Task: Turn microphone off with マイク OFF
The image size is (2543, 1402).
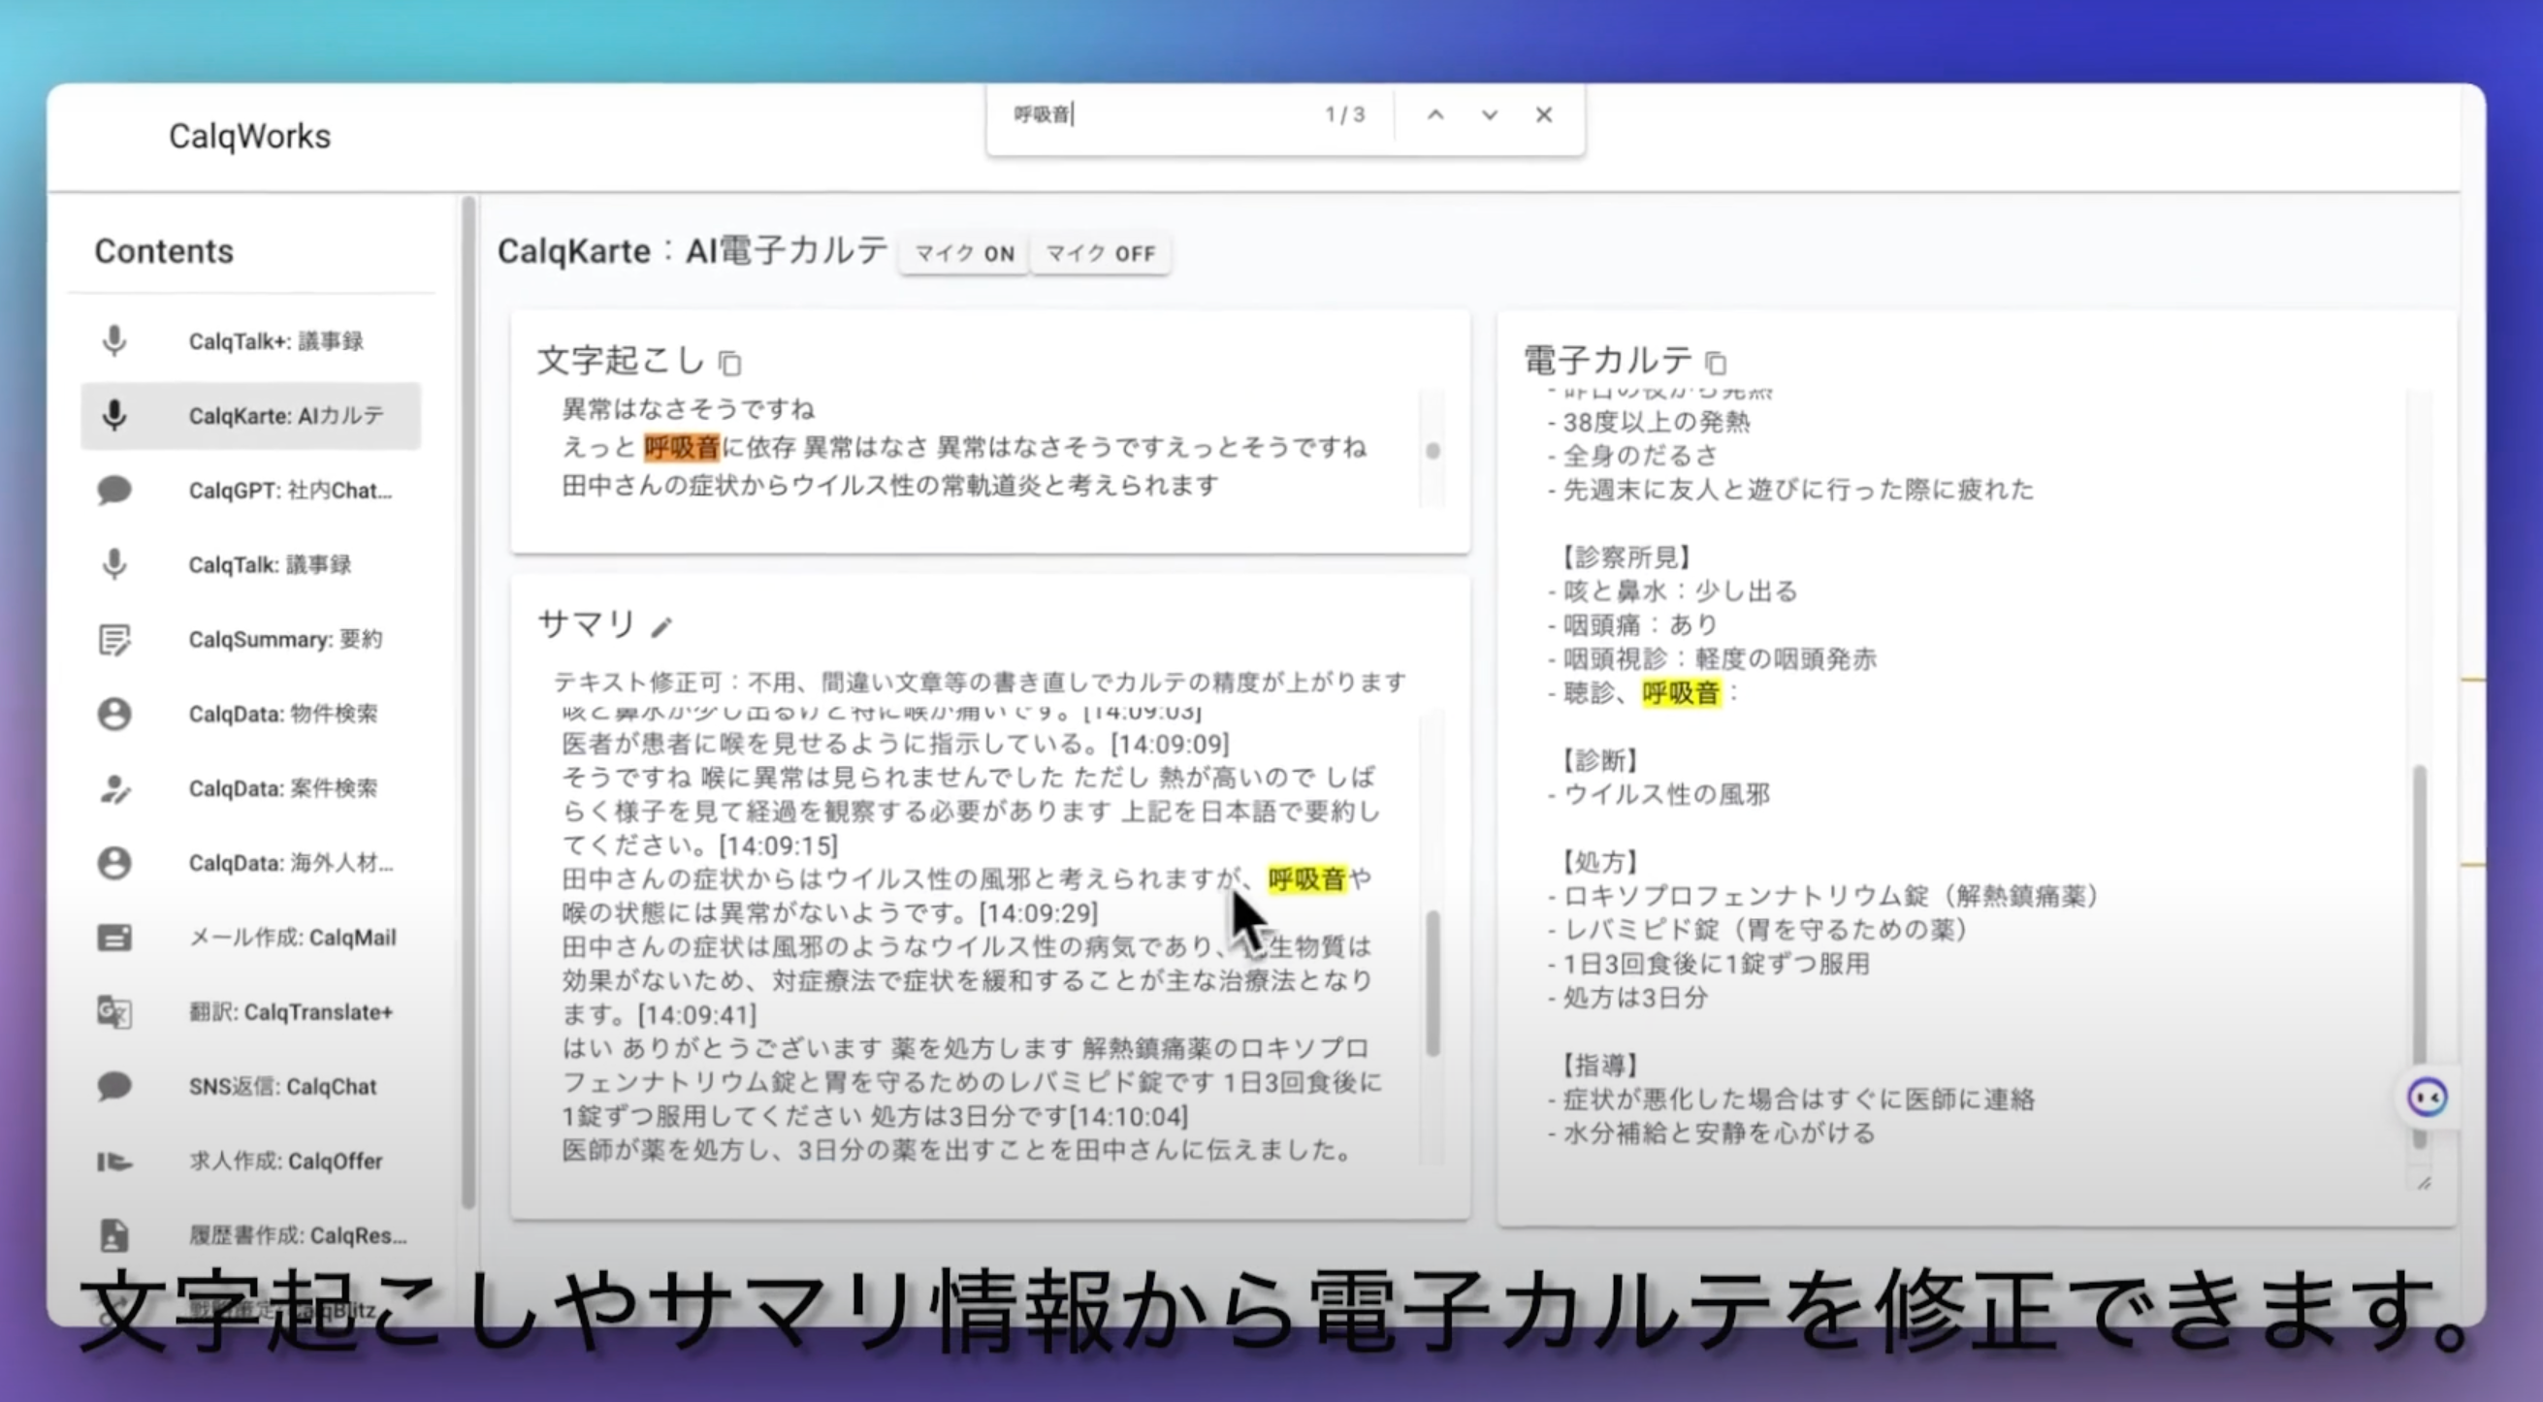Action: [x=1100, y=254]
